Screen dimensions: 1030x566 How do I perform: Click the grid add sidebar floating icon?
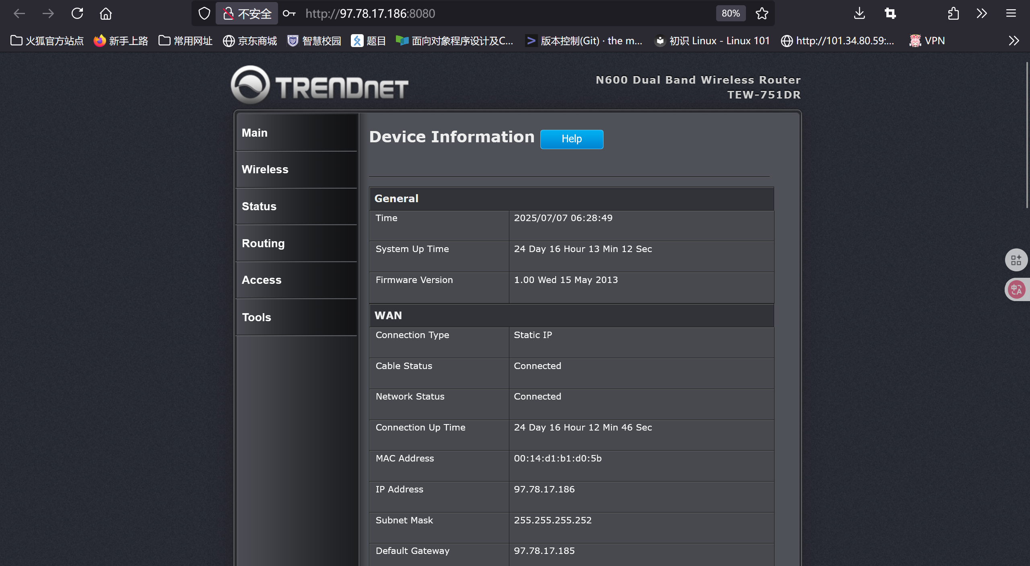point(1016,260)
